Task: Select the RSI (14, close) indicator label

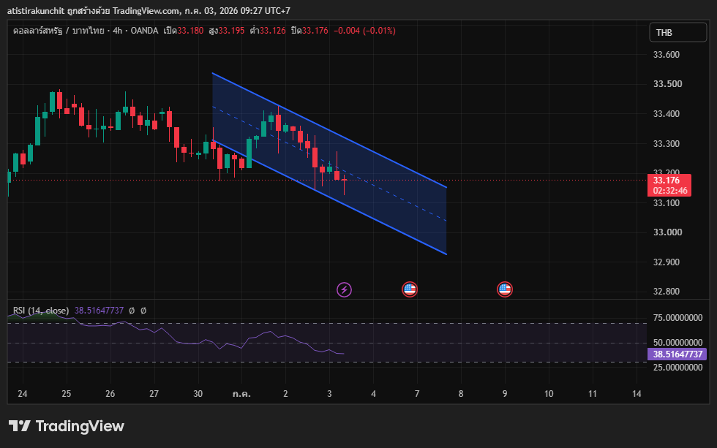Action: [x=41, y=311]
